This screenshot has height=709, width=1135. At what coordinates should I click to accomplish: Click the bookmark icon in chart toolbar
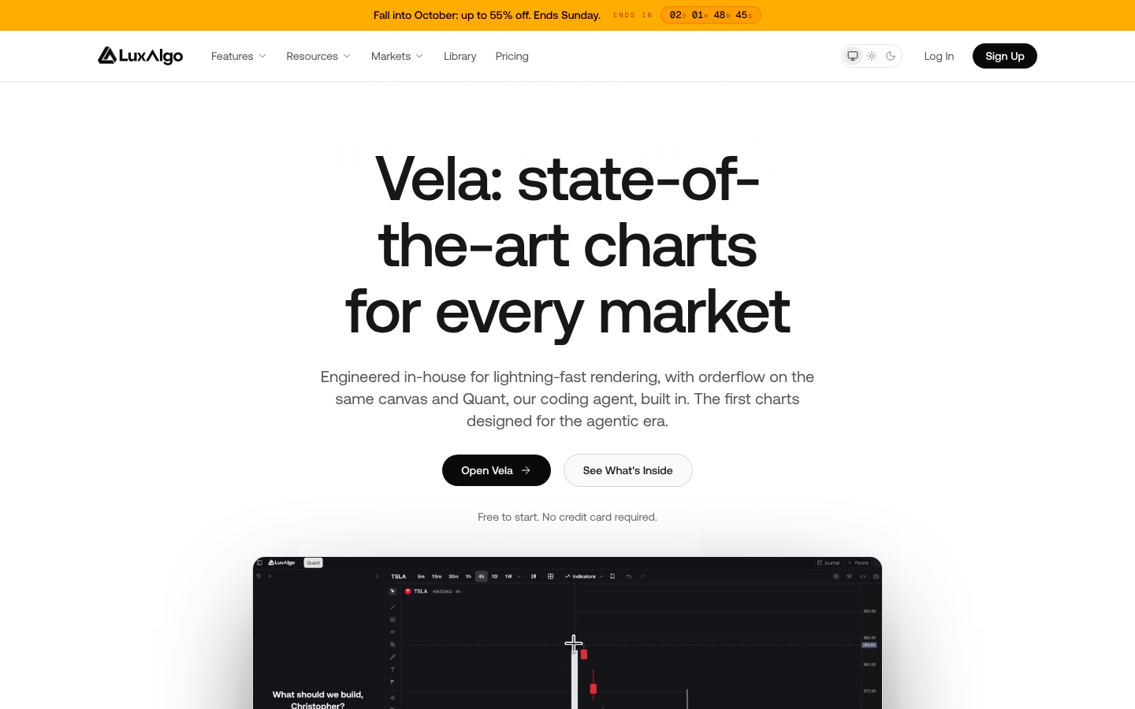pos(612,577)
